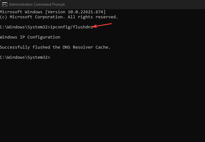The image size is (205, 142).
Task: Click the word 'Corporation.' in copyright line
Action: pos(50,17)
